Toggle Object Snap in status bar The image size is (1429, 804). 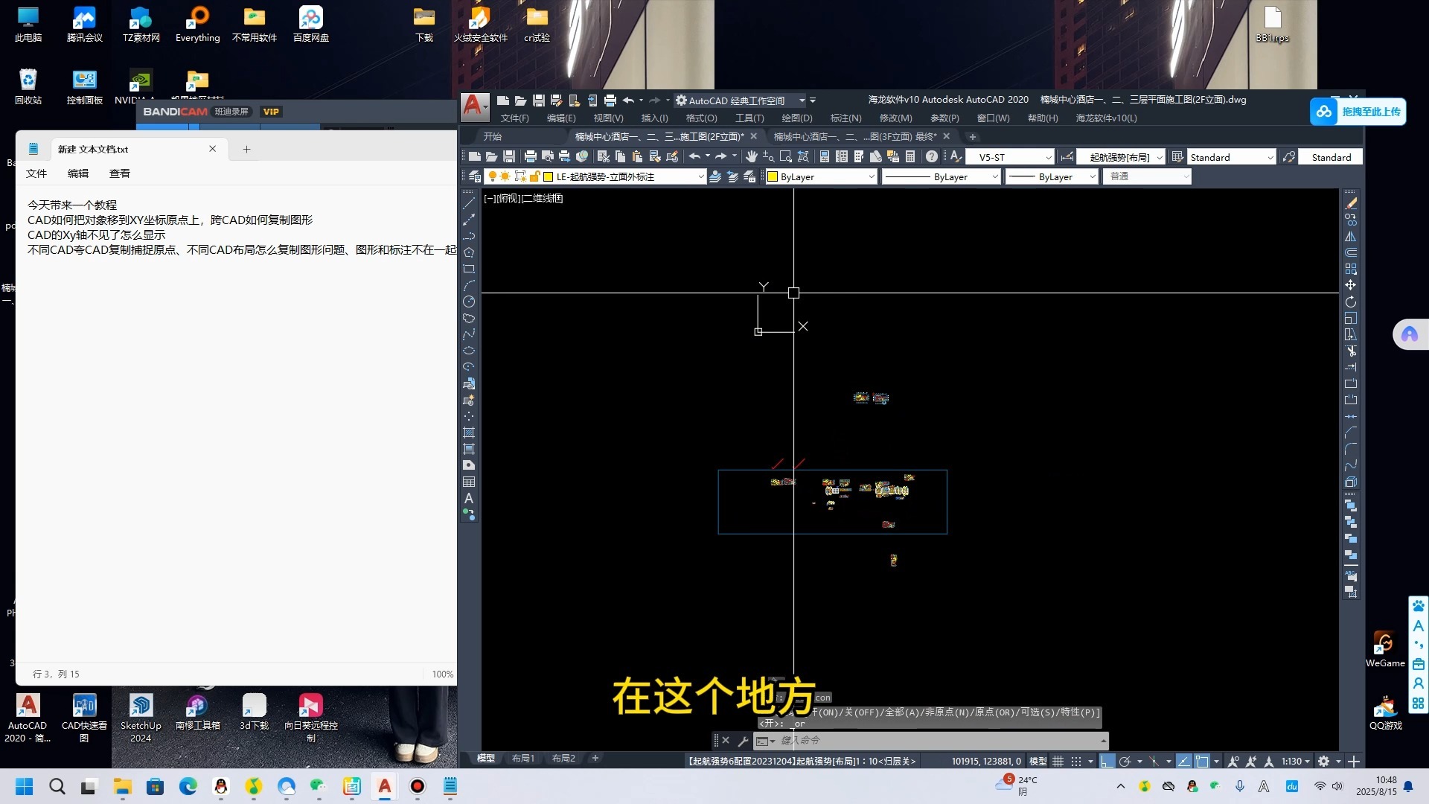(x=1201, y=761)
